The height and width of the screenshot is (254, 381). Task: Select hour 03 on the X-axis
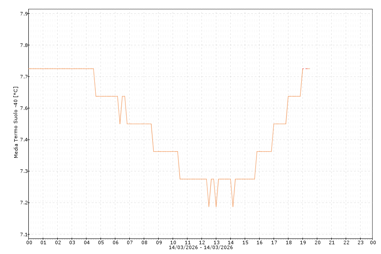coord(72,242)
